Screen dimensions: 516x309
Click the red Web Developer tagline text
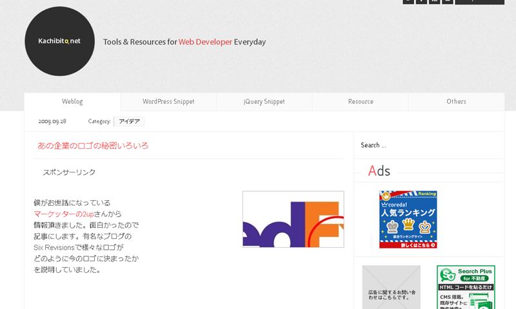[x=205, y=42]
